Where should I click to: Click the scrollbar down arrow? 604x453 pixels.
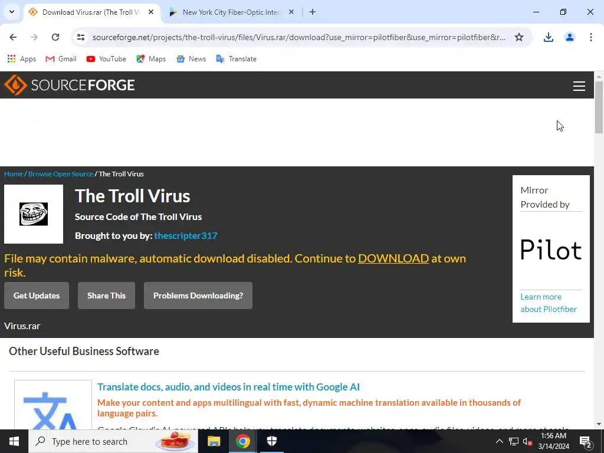point(599,424)
